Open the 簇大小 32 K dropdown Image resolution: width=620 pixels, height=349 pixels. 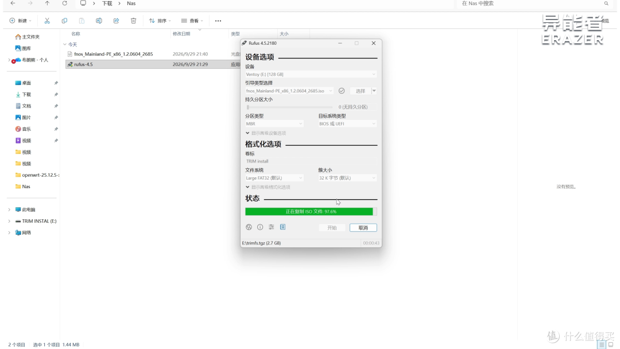(x=347, y=178)
